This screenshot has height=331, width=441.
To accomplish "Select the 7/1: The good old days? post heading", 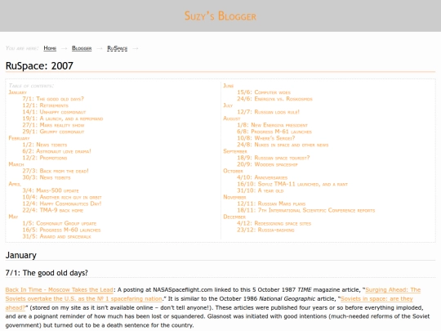I will [x=47, y=273].
